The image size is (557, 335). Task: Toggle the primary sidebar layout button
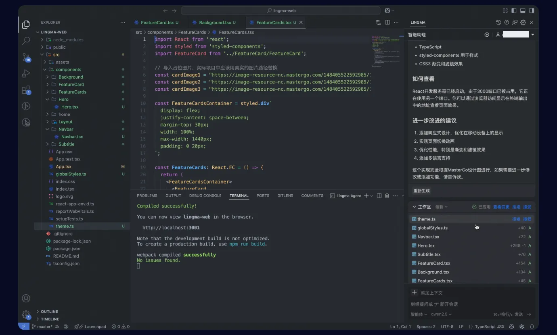coord(514,11)
